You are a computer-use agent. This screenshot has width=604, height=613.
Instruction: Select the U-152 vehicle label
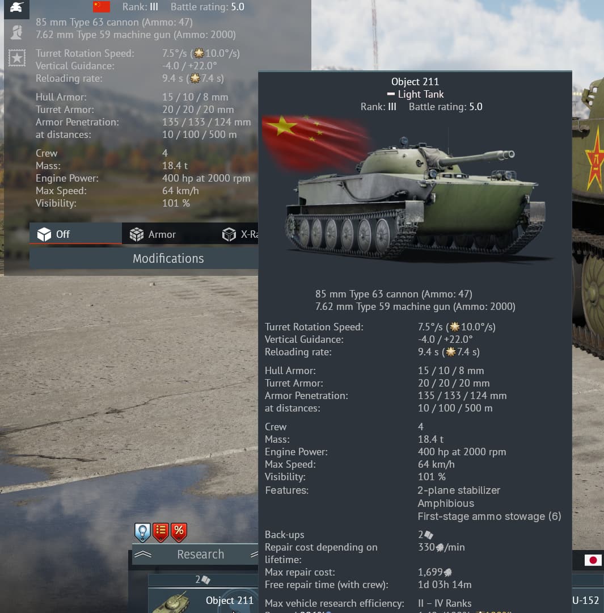(585, 601)
